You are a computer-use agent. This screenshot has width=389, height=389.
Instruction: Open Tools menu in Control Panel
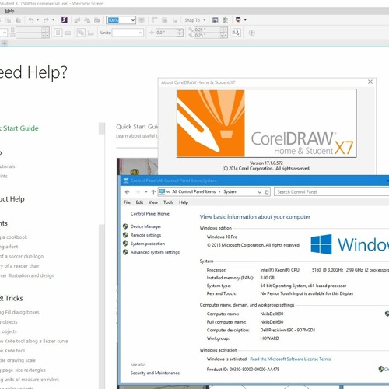[x=168, y=202]
